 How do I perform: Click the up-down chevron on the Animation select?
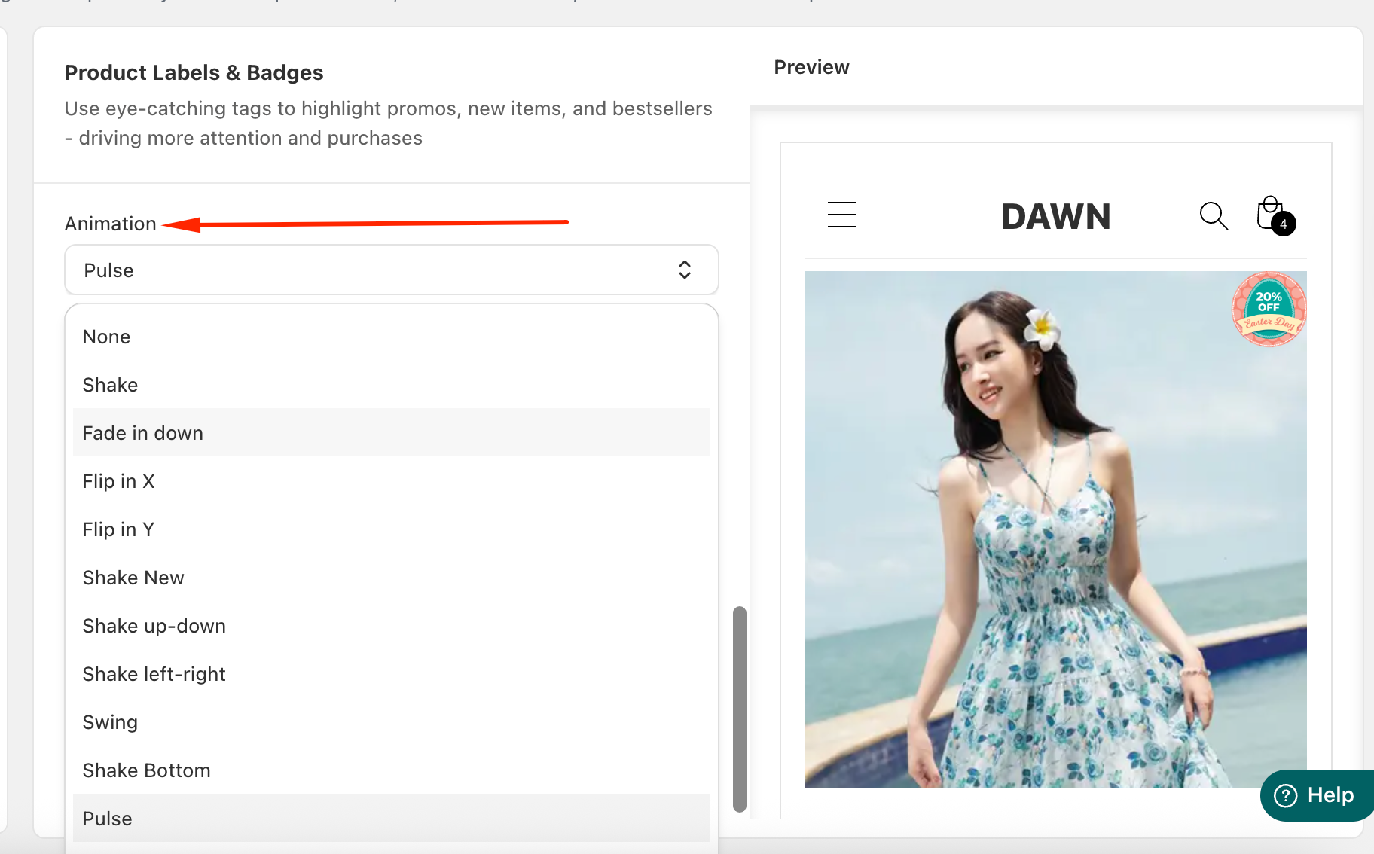[x=684, y=270]
